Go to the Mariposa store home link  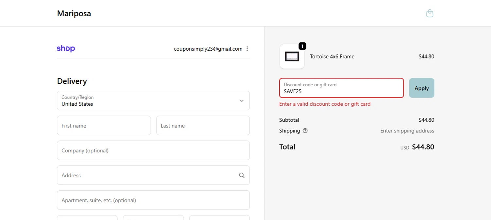click(x=74, y=13)
